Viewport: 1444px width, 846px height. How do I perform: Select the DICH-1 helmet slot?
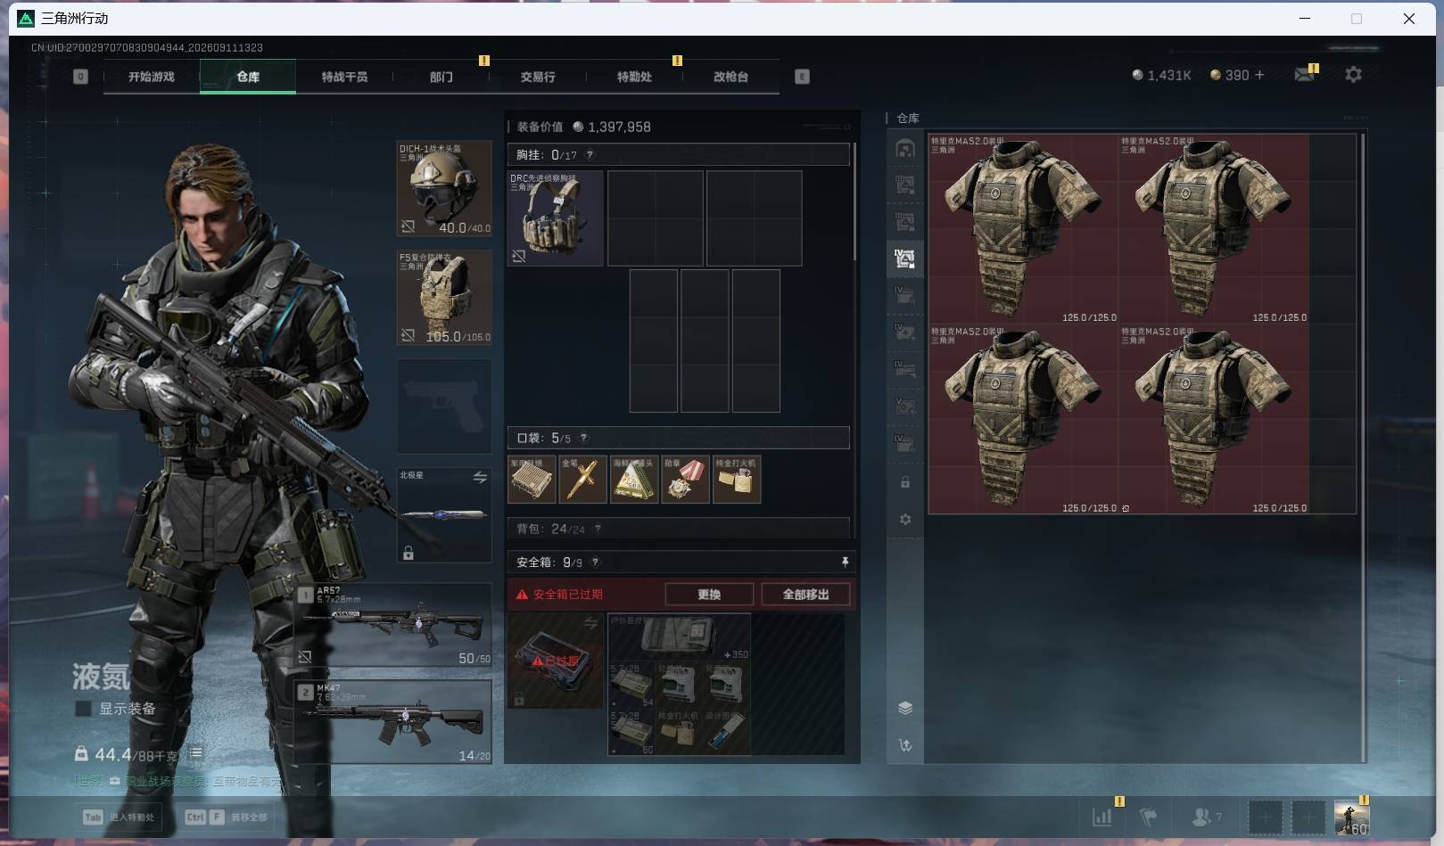tap(444, 188)
